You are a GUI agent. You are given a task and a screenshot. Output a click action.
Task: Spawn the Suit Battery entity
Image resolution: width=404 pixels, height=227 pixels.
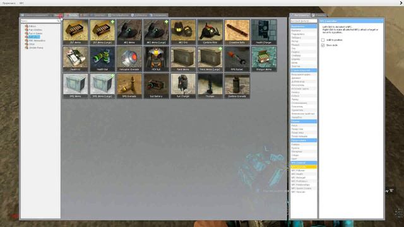coord(156,86)
